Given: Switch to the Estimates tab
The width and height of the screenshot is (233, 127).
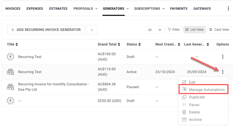Looking at the screenshot, I should click(x=58, y=9).
